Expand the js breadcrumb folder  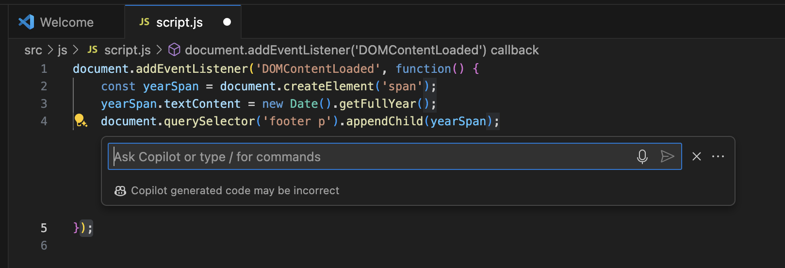point(62,50)
